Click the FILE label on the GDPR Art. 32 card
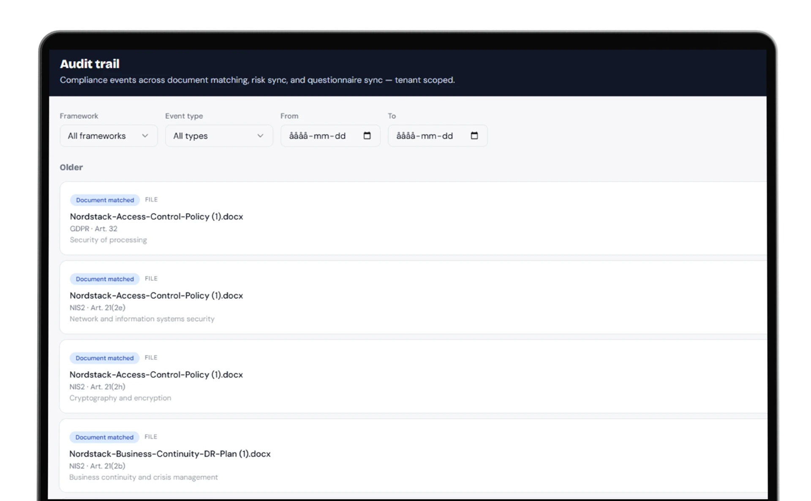Screen dimensions: 811x501 tap(151, 199)
